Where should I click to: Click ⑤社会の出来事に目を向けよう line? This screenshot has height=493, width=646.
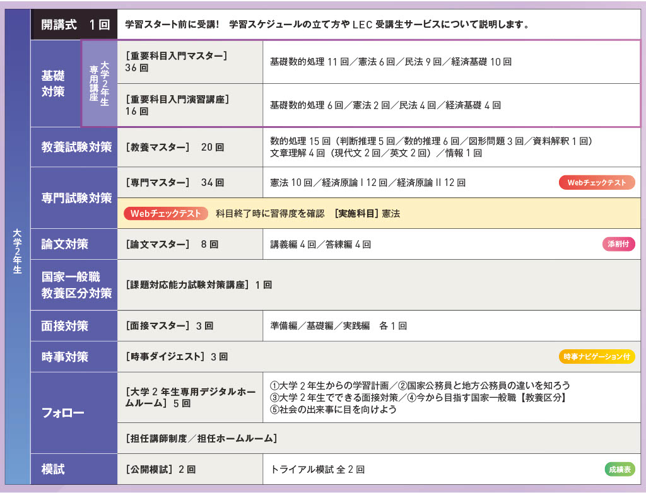(x=333, y=409)
